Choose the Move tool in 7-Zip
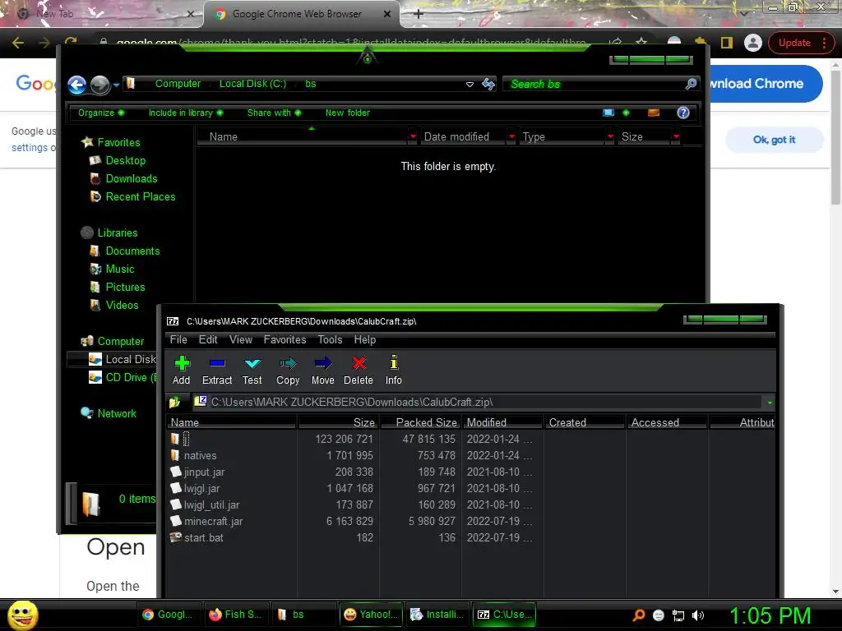 tap(322, 371)
